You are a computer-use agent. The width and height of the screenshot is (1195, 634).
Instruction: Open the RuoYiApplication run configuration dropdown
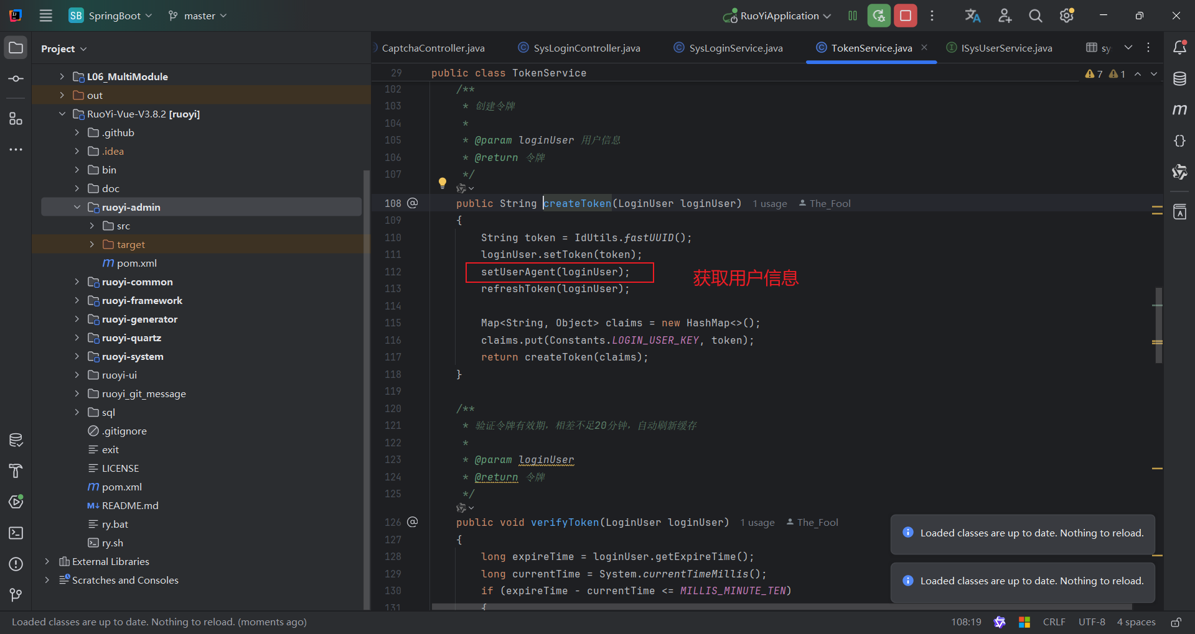coord(777,16)
